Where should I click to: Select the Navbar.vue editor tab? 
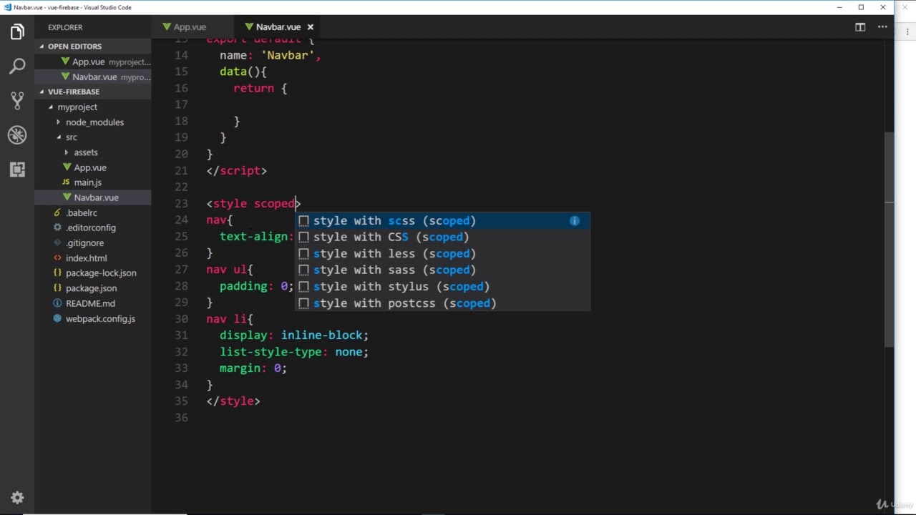point(278,27)
